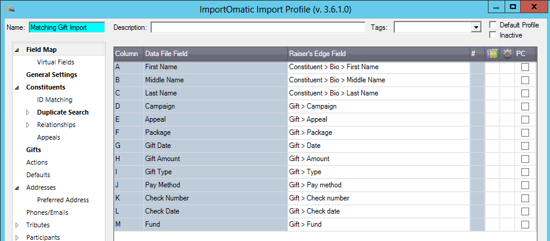Click the PC column header
This screenshot has height=241, width=550.
pyautogui.click(x=525, y=54)
